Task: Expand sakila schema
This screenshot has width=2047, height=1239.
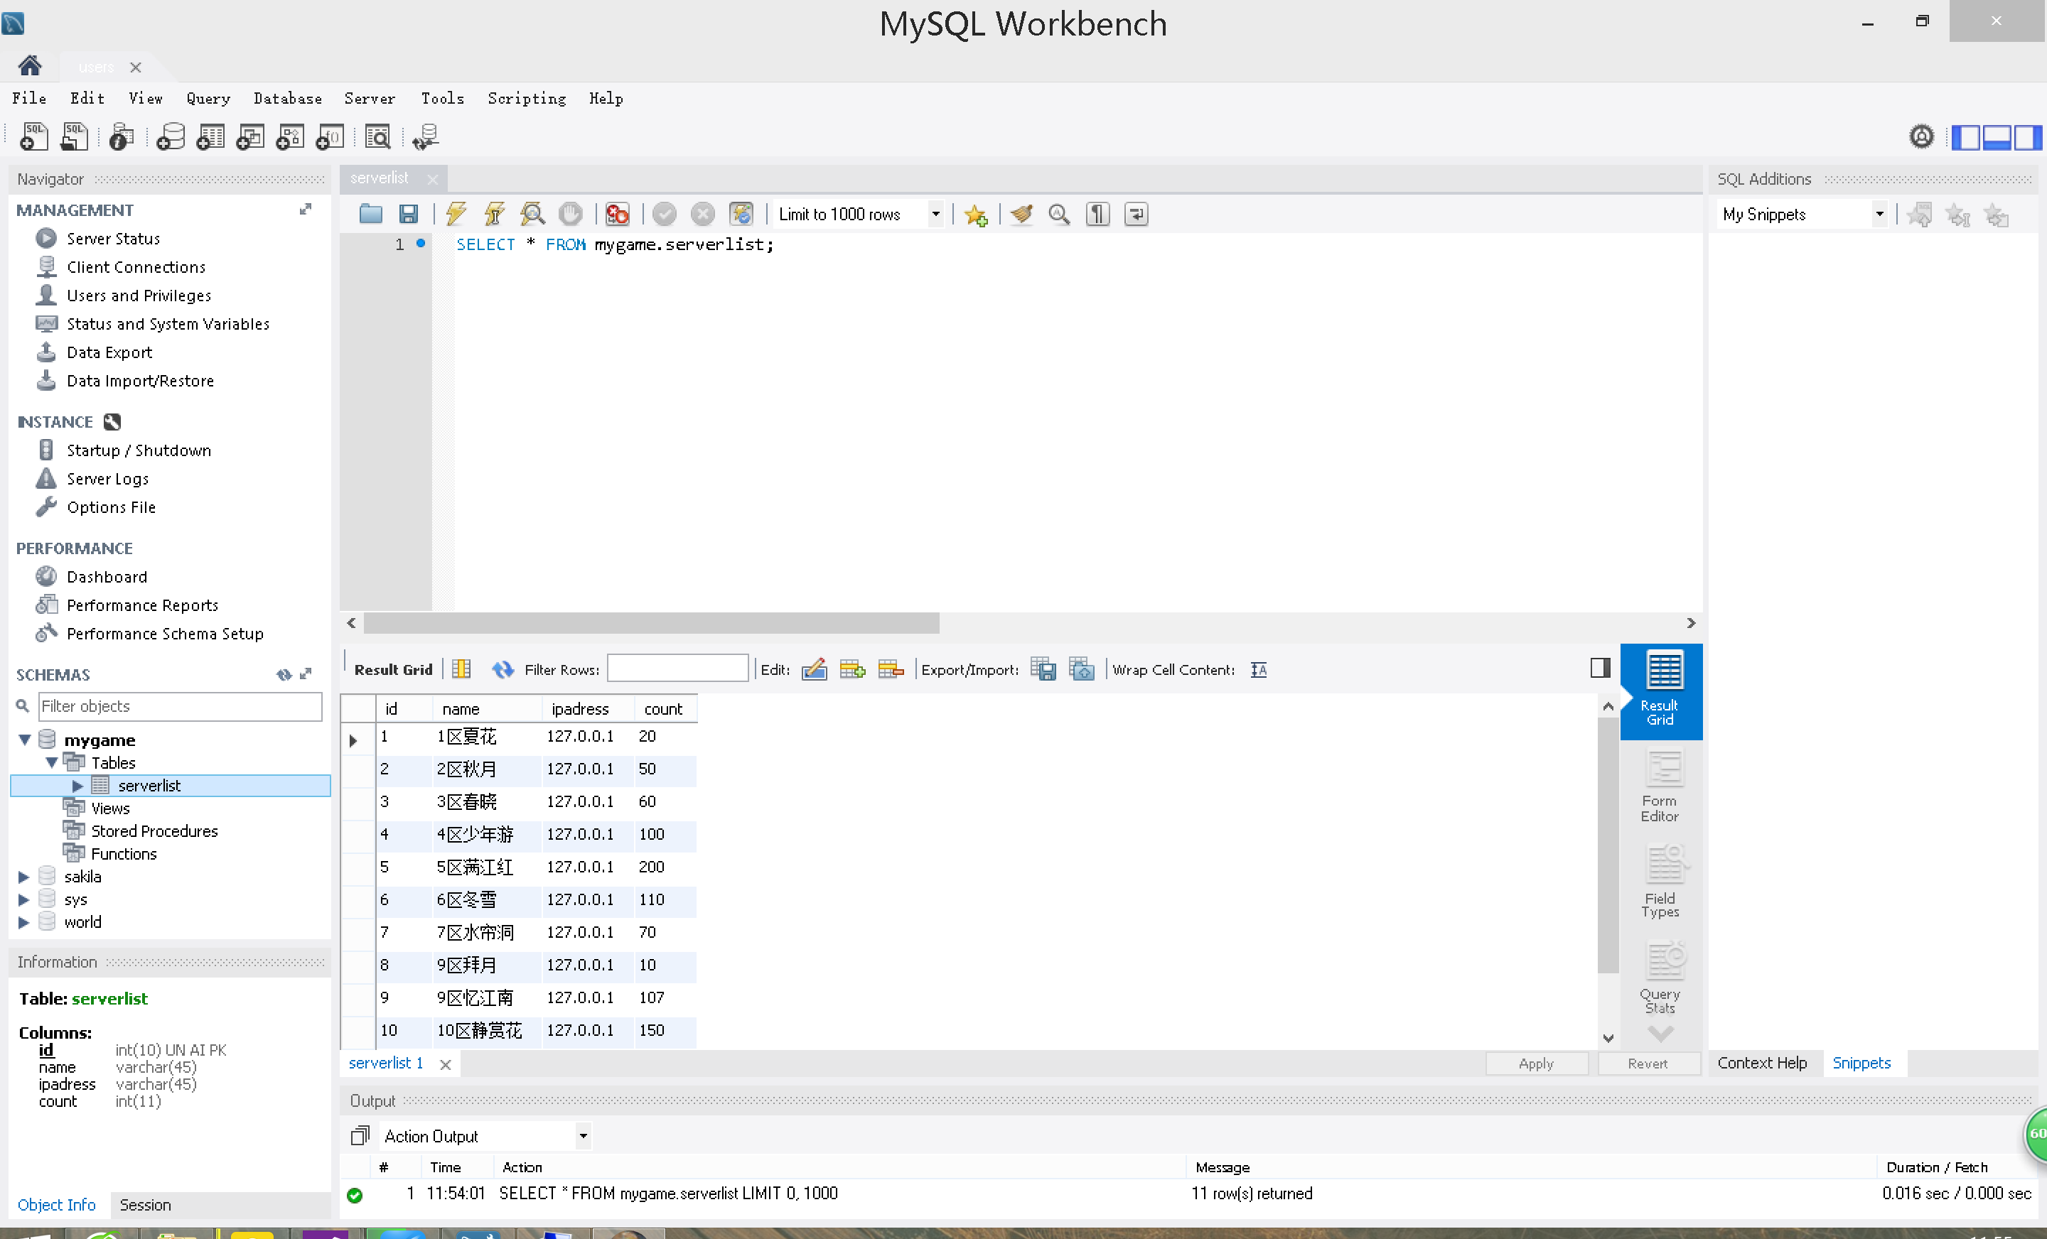Action: point(23,876)
